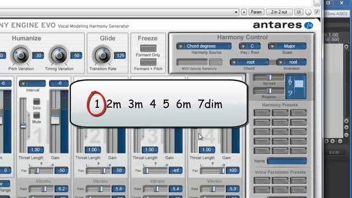Click the plus button in host toolbar
352x198 pixels.
[x=244, y=12]
